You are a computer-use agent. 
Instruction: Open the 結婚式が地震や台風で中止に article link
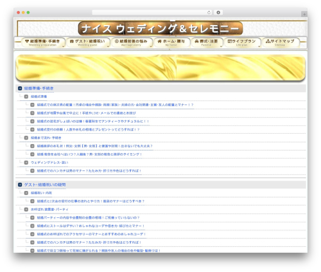[86, 113]
